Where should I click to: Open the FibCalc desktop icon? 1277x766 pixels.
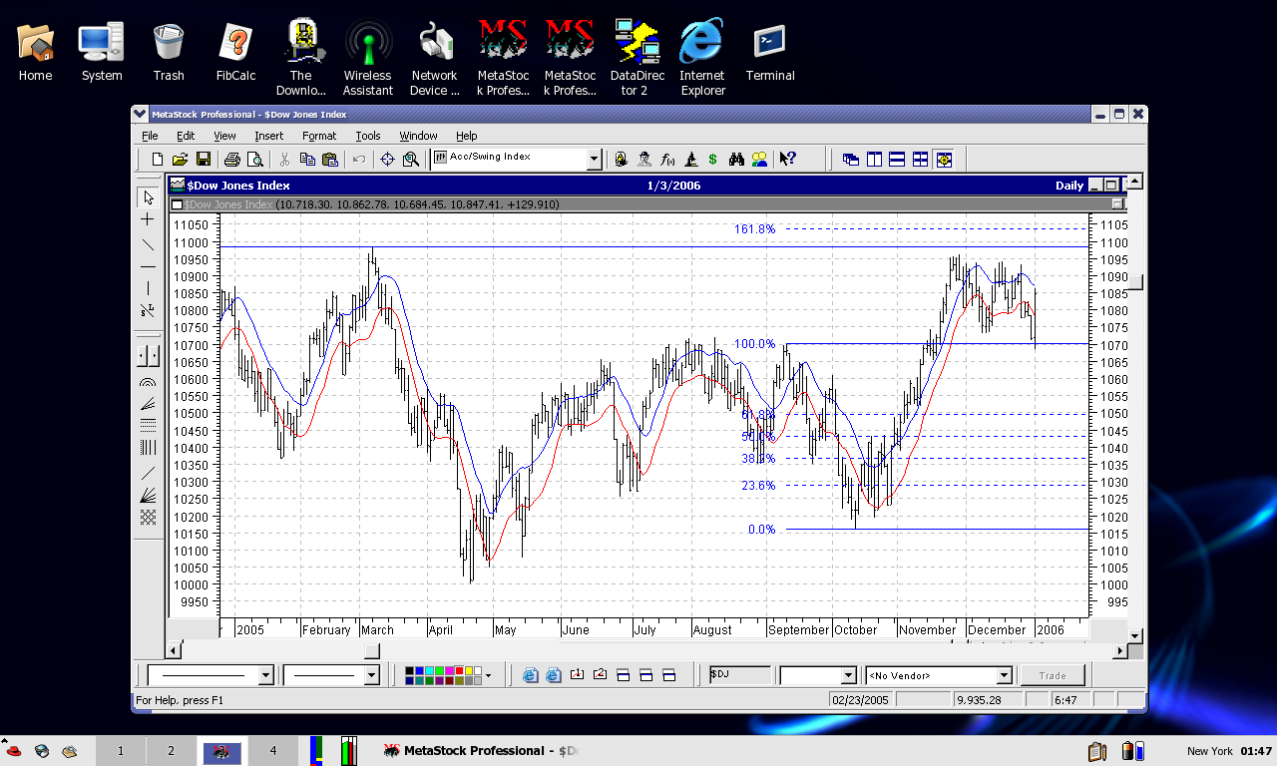(236, 53)
